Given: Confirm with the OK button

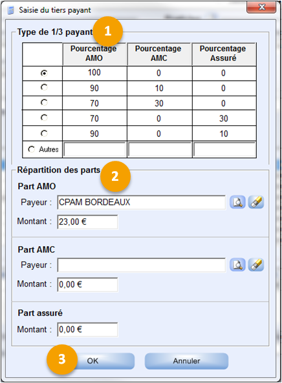Looking at the screenshot, I should [103, 361].
